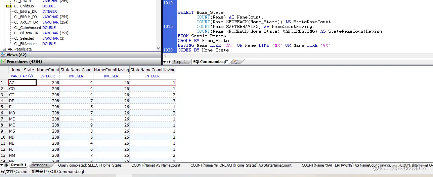Image resolution: width=433 pixels, height=177 pixels.
Task: Click the NE cell in the results
Action: point(22,143)
